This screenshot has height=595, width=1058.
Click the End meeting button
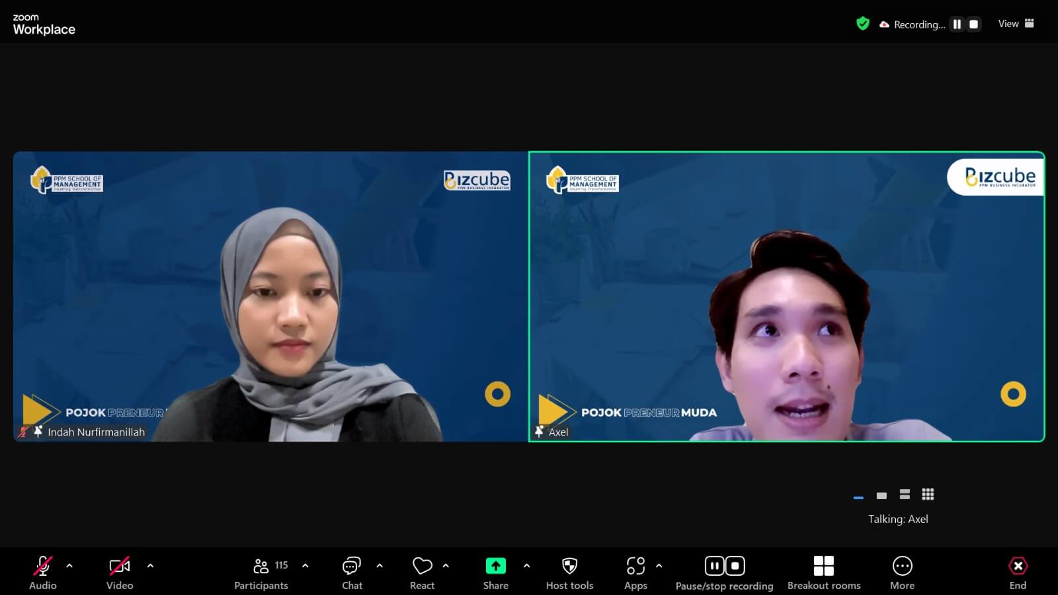click(x=1018, y=573)
